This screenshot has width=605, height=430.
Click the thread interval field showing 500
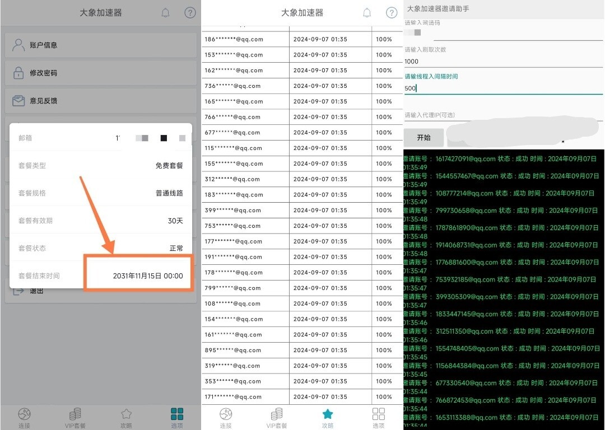click(x=502, y=88)
